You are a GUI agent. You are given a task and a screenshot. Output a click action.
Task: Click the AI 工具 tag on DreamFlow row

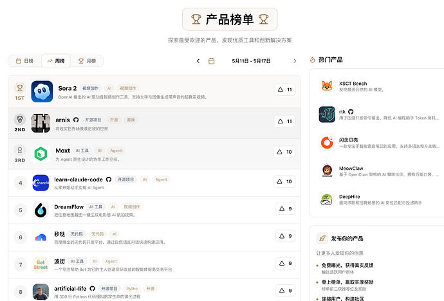[x=96, y=207]
